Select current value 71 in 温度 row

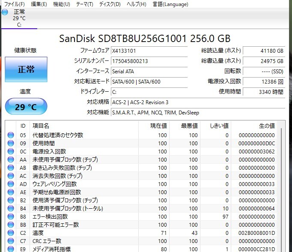[x=164, y=233]
